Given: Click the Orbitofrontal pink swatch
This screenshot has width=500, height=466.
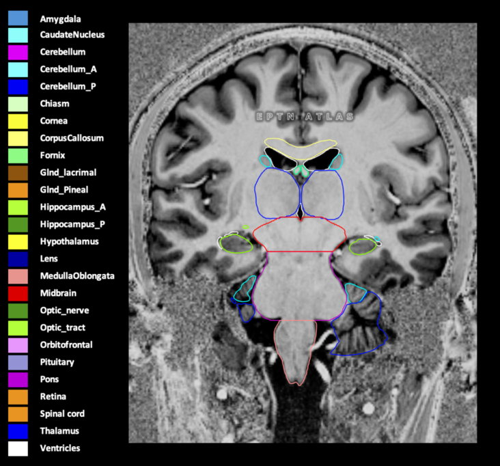Looking at the screenshot, I should pyautogui.click(x=18, y=346).
